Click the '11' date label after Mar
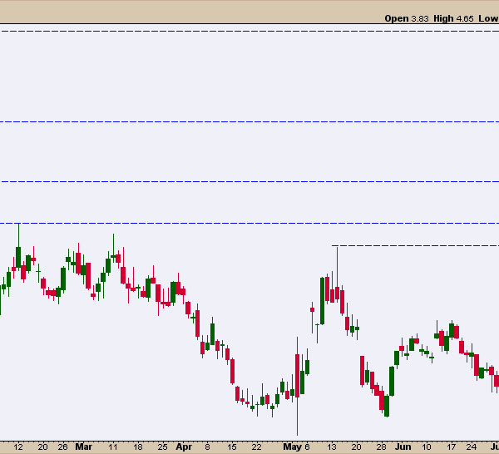The image size is (499, 454). [x=112, y=447]
